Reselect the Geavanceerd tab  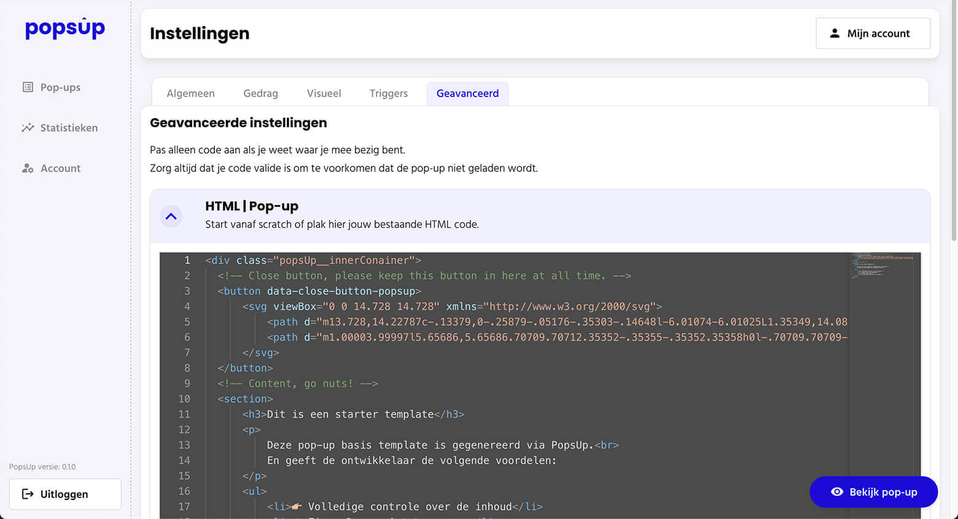[x=467, y=93]
